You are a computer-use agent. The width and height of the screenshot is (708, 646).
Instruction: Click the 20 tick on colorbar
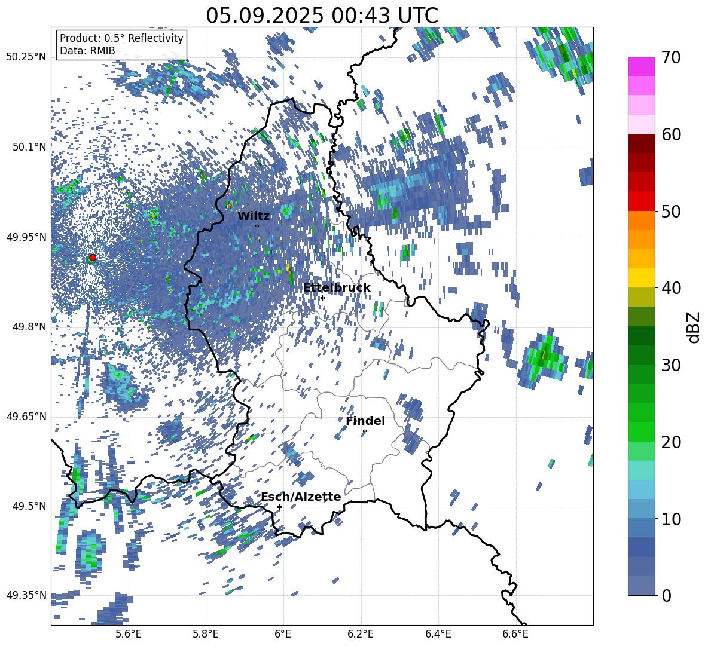[x=671, y=442]
